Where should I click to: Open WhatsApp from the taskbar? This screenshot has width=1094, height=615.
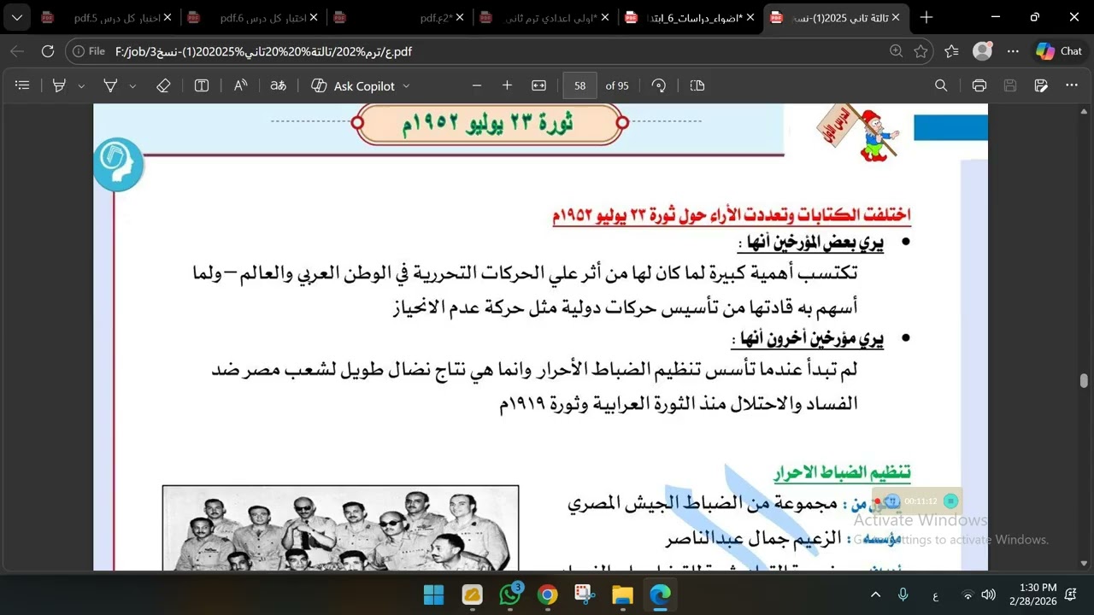point(510,594)
